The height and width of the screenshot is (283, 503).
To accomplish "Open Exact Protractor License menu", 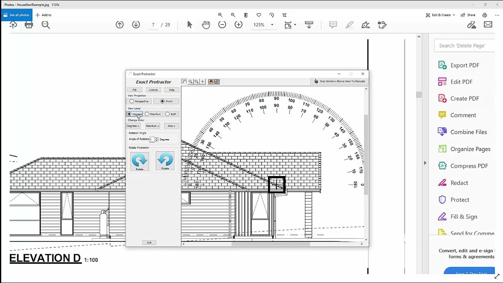I will [x=153, y=90].
